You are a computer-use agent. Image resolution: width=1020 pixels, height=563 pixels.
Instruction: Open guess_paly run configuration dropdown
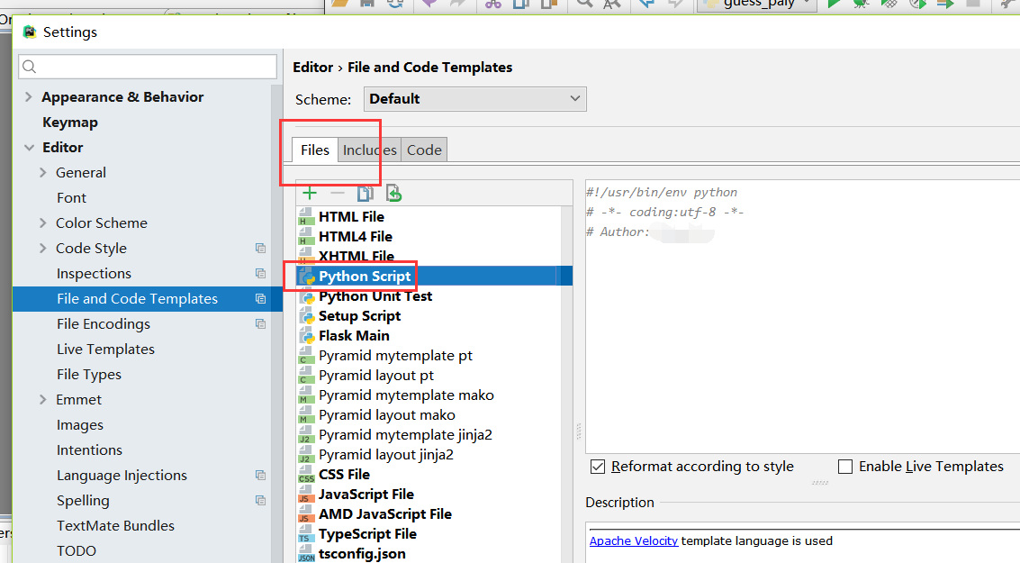click(x=756, y=4)
